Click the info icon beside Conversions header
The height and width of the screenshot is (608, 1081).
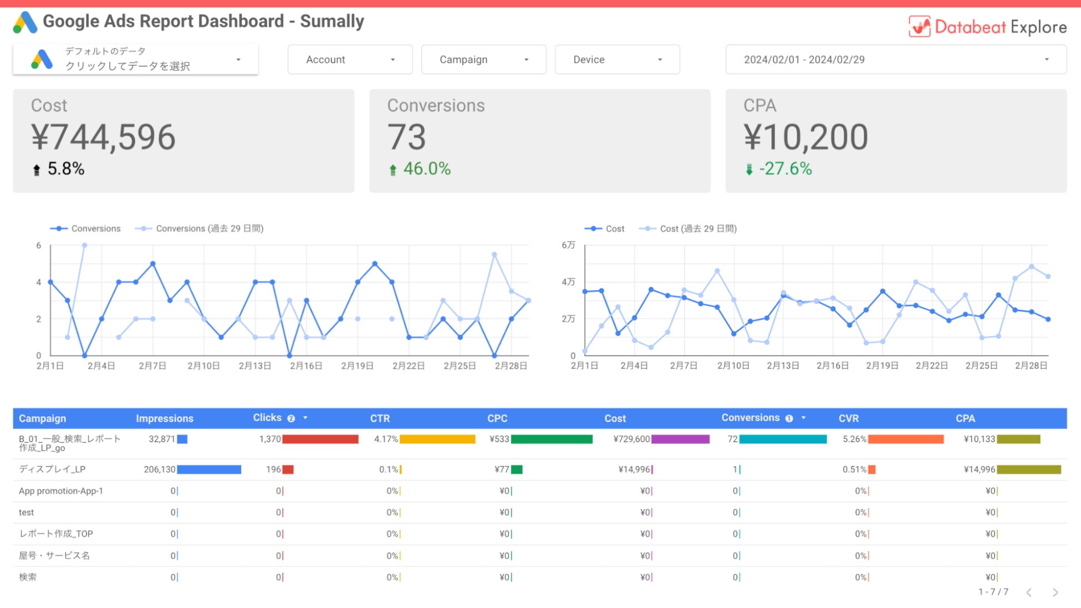tap(789, 418)
